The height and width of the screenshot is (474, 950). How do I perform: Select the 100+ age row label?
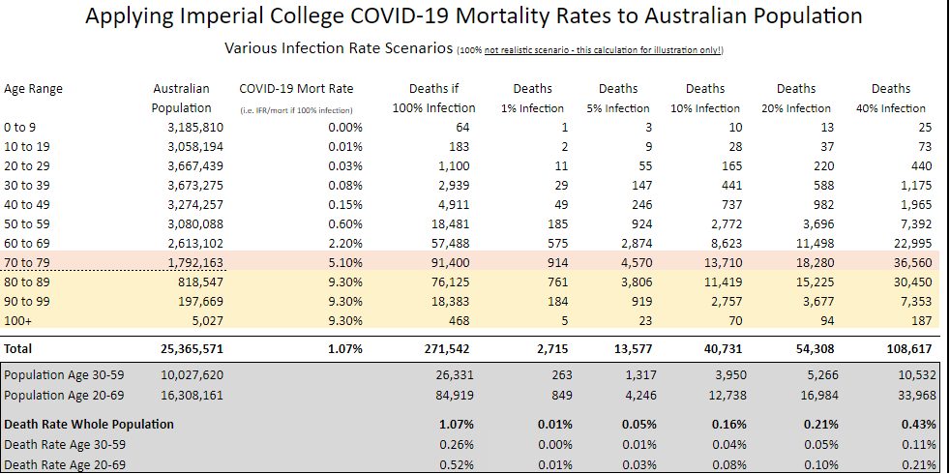tap(17, 321)
